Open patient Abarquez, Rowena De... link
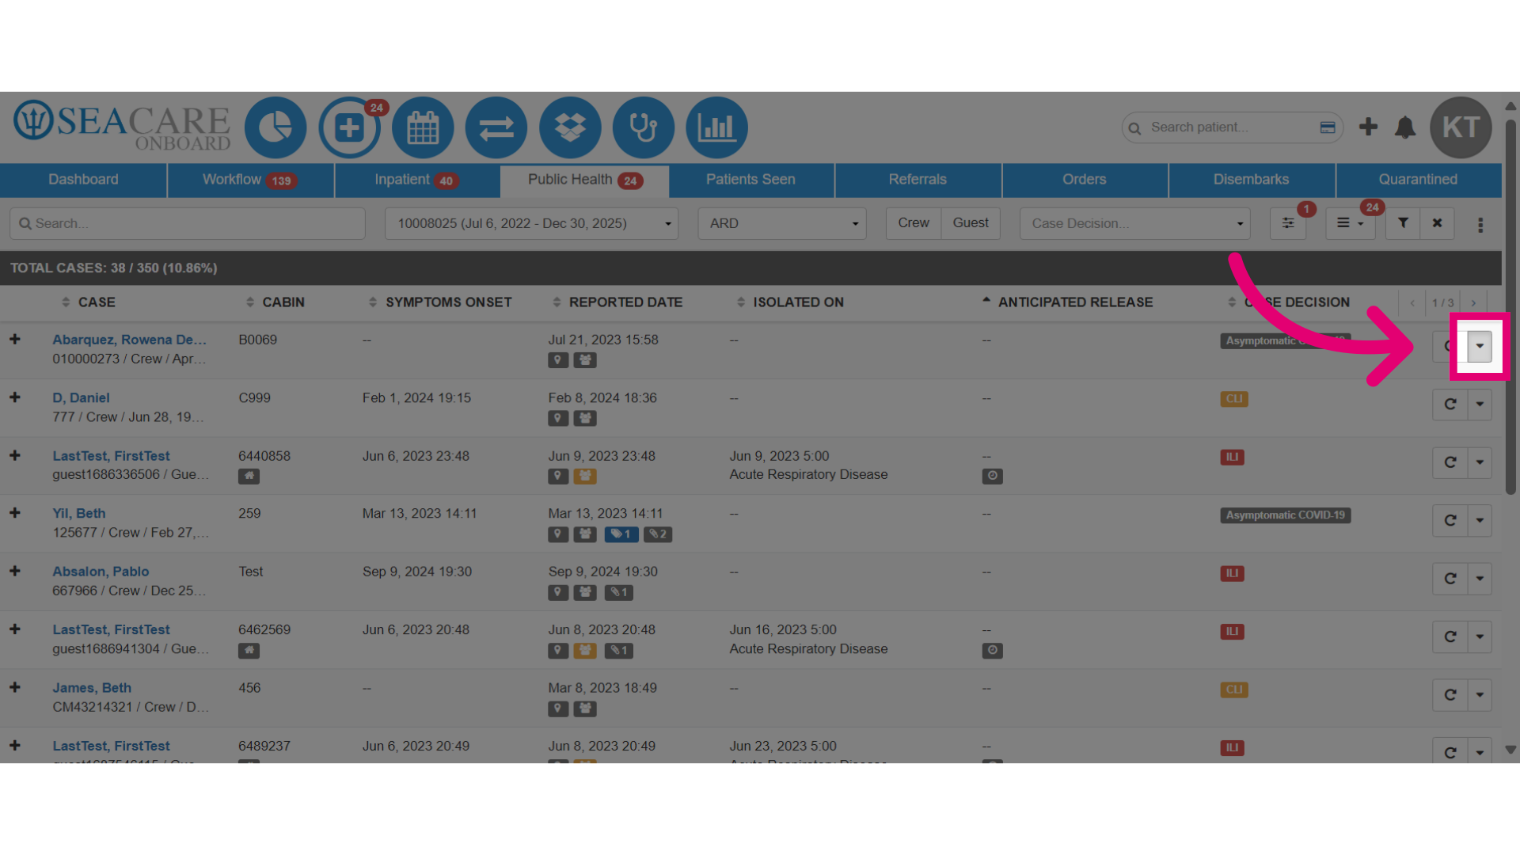 tap(129, 340)
